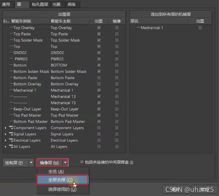
Task: Choose 选择使用的 (U) from the menu
Action: click(x=63, y=189)
